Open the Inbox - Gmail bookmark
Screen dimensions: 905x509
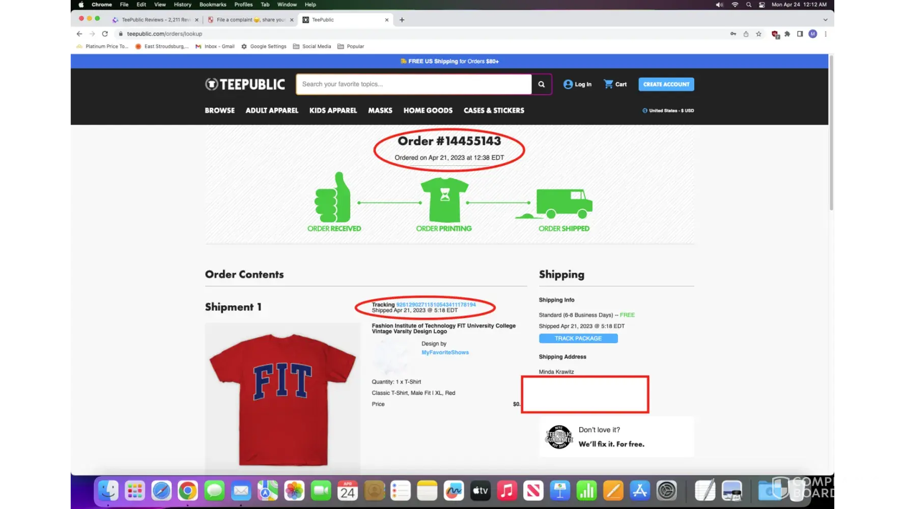tap(215, 46)
